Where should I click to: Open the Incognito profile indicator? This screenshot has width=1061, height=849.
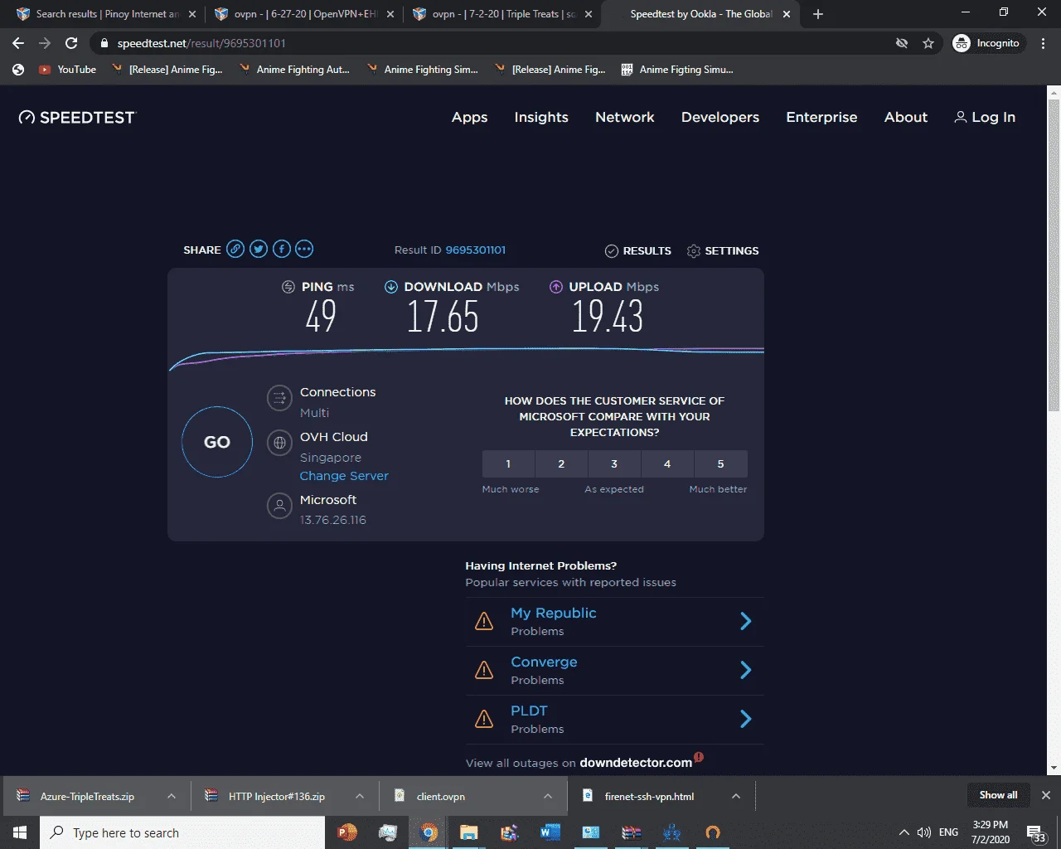tap(986, 43)
